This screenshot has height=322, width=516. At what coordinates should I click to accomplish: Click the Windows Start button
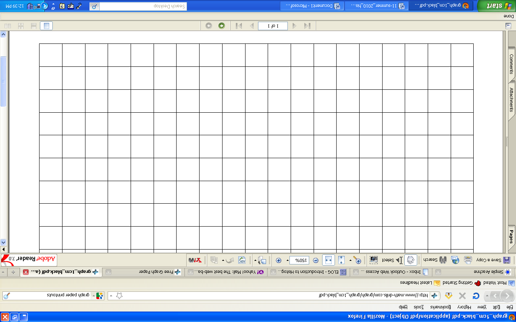click(x=495, y=6)
